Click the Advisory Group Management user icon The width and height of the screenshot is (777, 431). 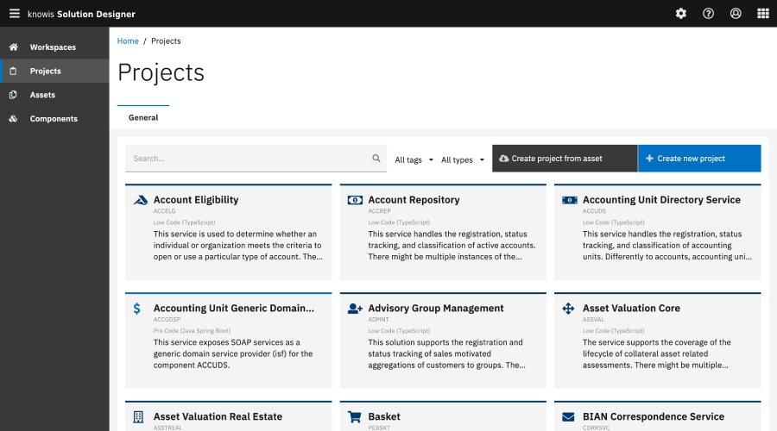(x=354, y=309)
